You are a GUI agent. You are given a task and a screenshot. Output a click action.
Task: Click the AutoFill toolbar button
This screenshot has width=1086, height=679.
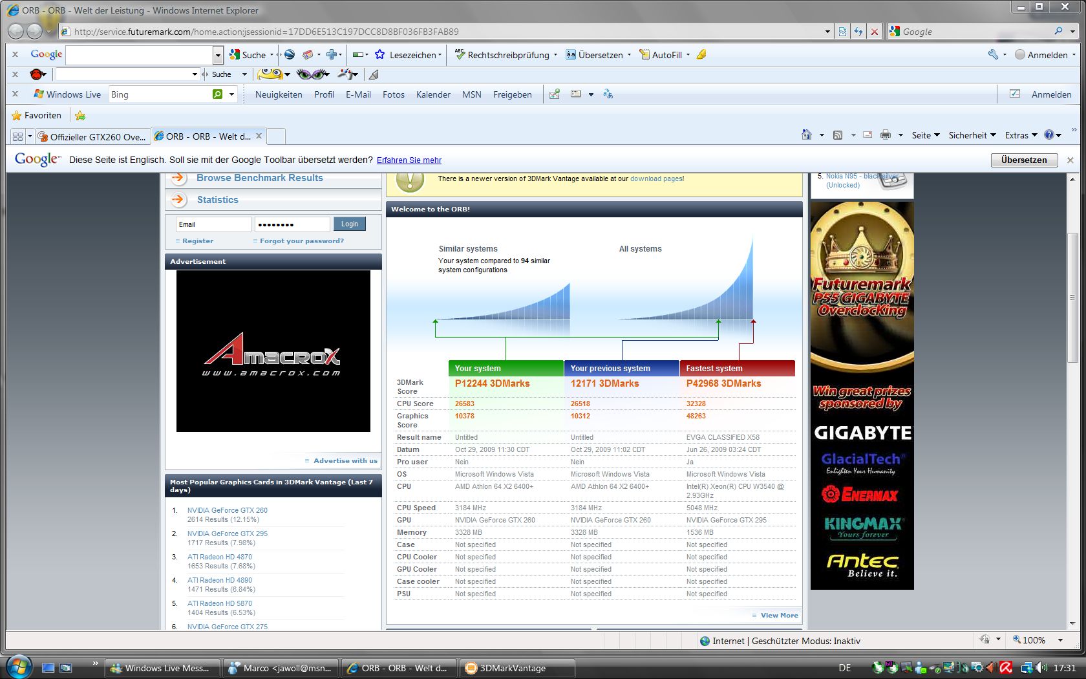click(x=661, y=55)
